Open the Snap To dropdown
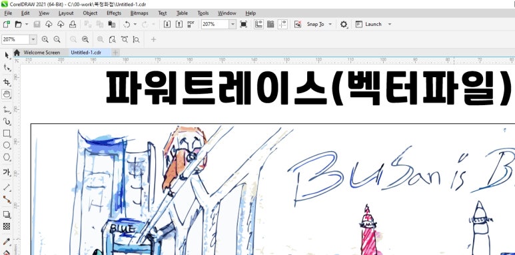Image resolution: width=515 pixels, height=255 pixels. 319,24
